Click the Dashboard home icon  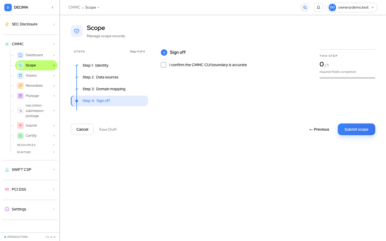coord(20,55)
